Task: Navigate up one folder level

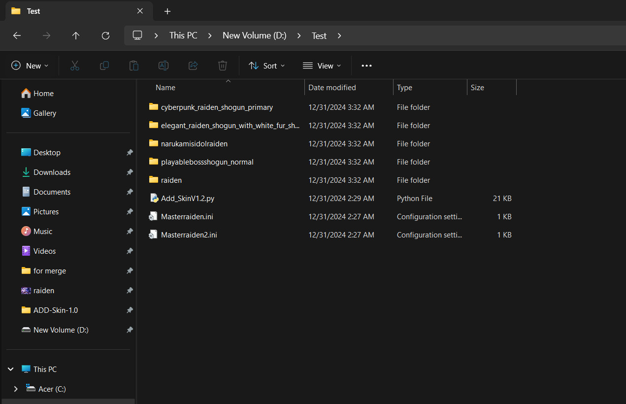Action: (x=76, y=35)
